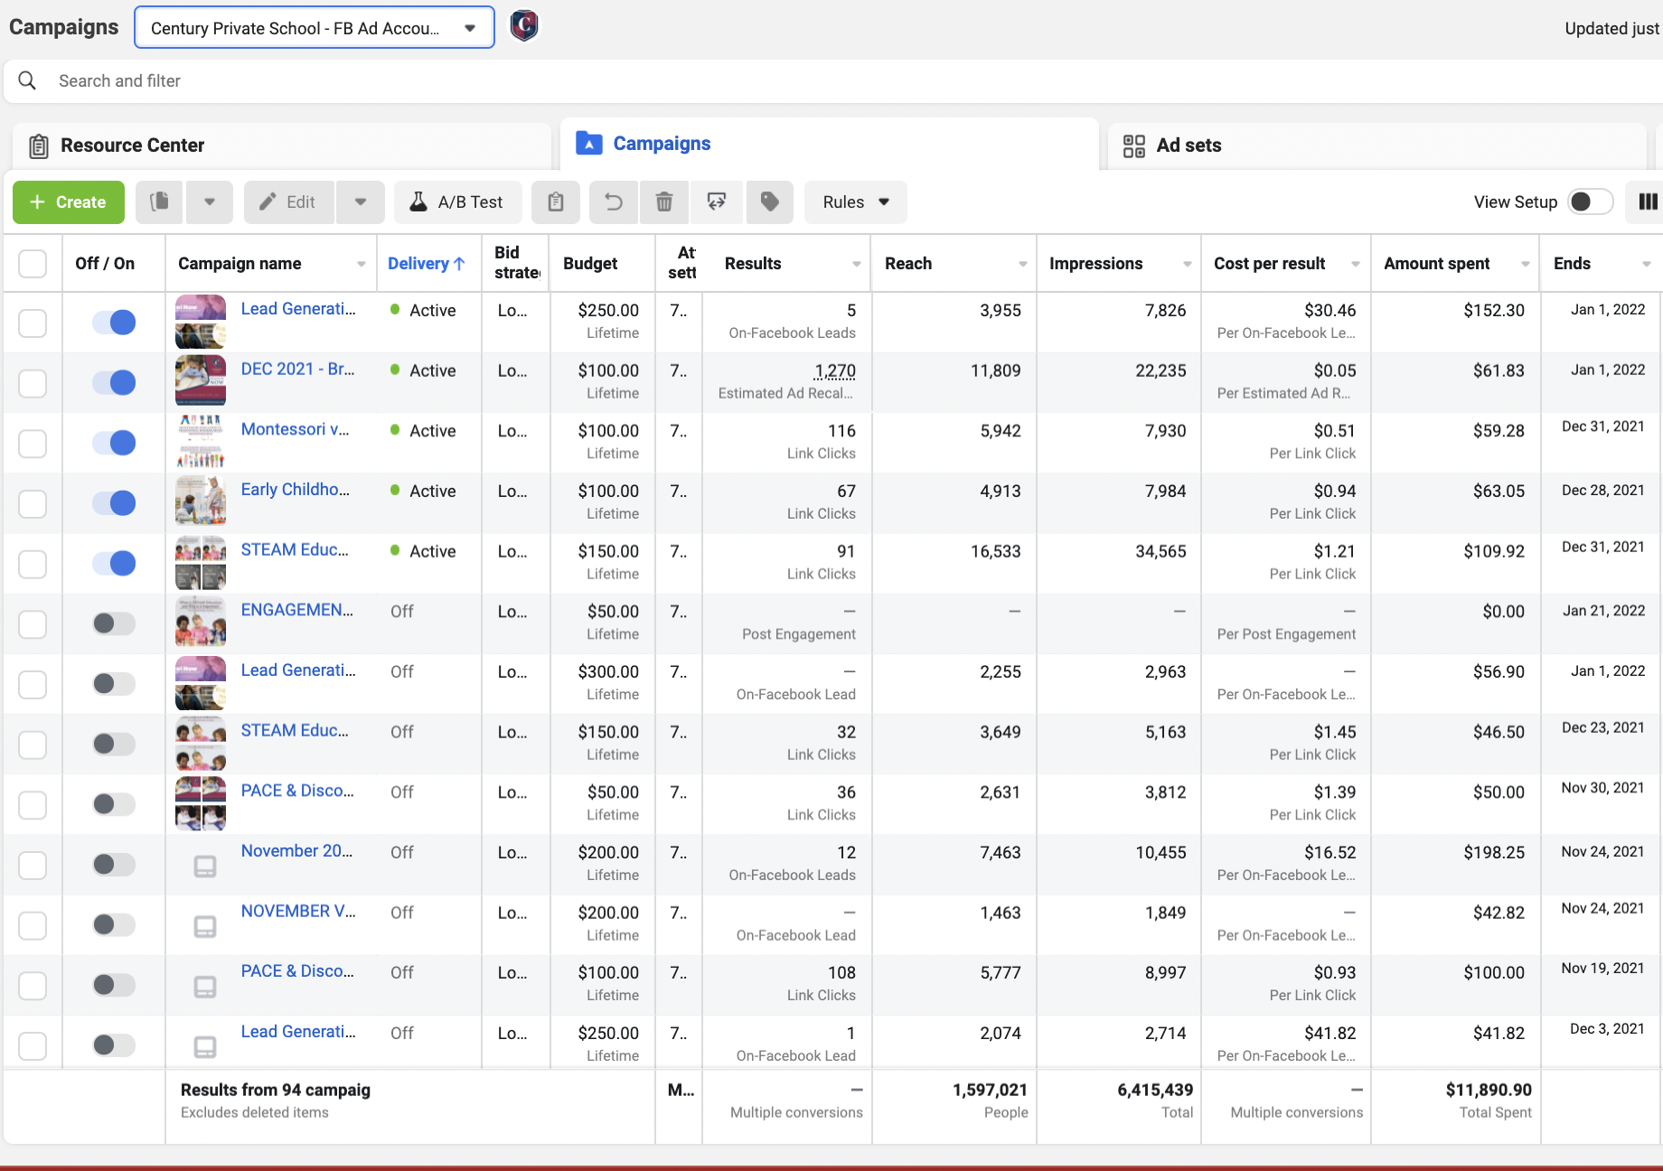Click the Ad sets grid icon
Viewport: 1663px width, 1171px height.
pos(1133,145)
